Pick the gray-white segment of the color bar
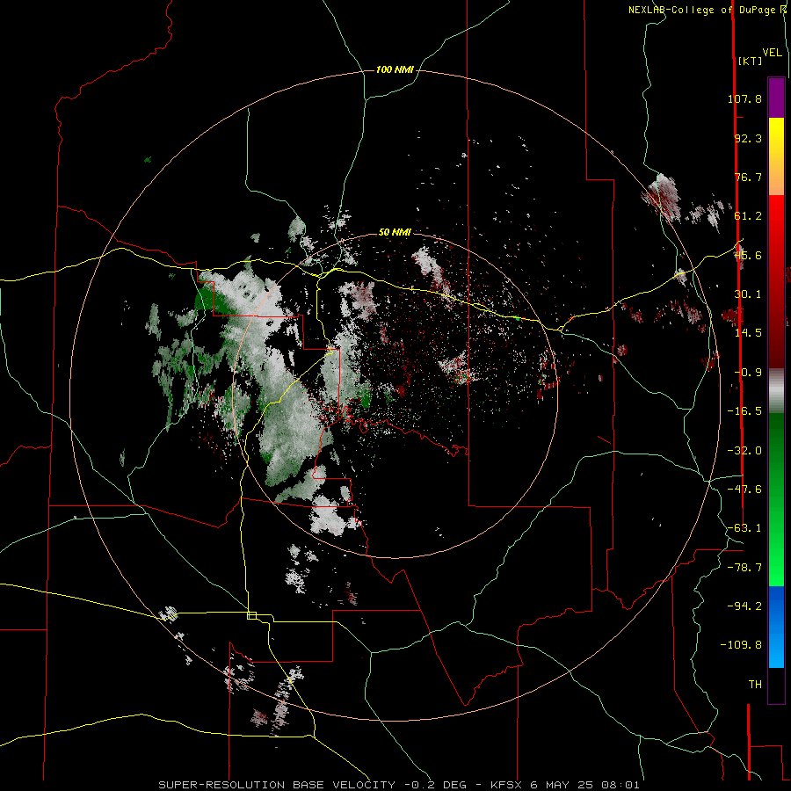This screenshot has width=791, height=791. coord(776,391)
